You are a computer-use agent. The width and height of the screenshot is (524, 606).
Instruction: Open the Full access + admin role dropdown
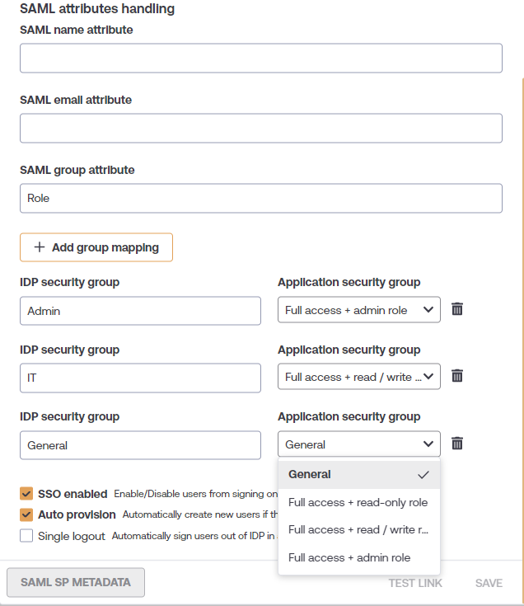pyautogui.click(x=358, y=309)
